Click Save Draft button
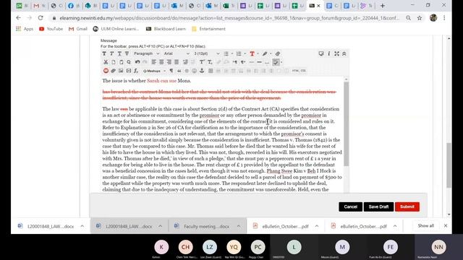 pyautogui.click(x=378, y=207)
